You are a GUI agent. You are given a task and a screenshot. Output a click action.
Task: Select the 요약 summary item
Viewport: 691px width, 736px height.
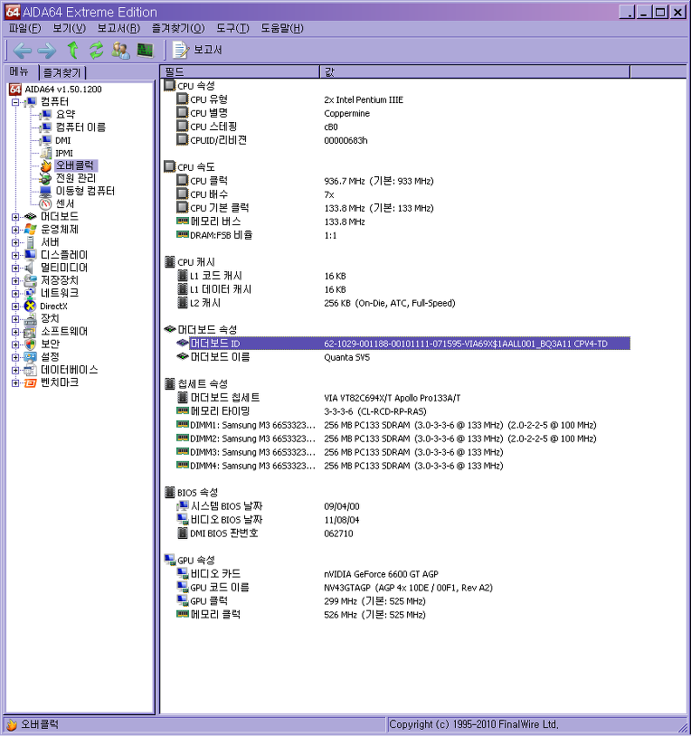pyautogui.click(x=65, y=115)
